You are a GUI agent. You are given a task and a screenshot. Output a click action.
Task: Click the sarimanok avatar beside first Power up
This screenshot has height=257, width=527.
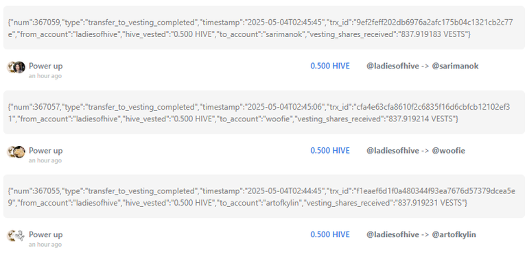(x=19, y=67)
